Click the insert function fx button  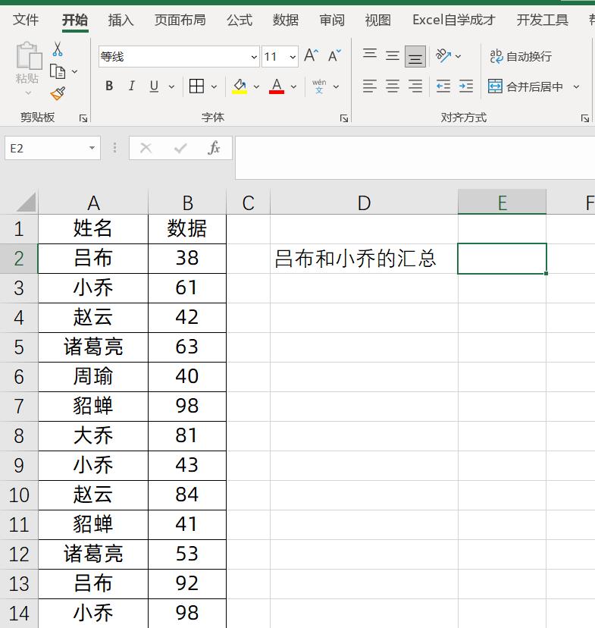214,148
